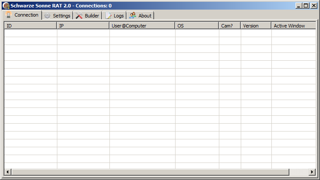The image size is (320, 180).
Task: Click the Version column header
Action: (256, 26)
